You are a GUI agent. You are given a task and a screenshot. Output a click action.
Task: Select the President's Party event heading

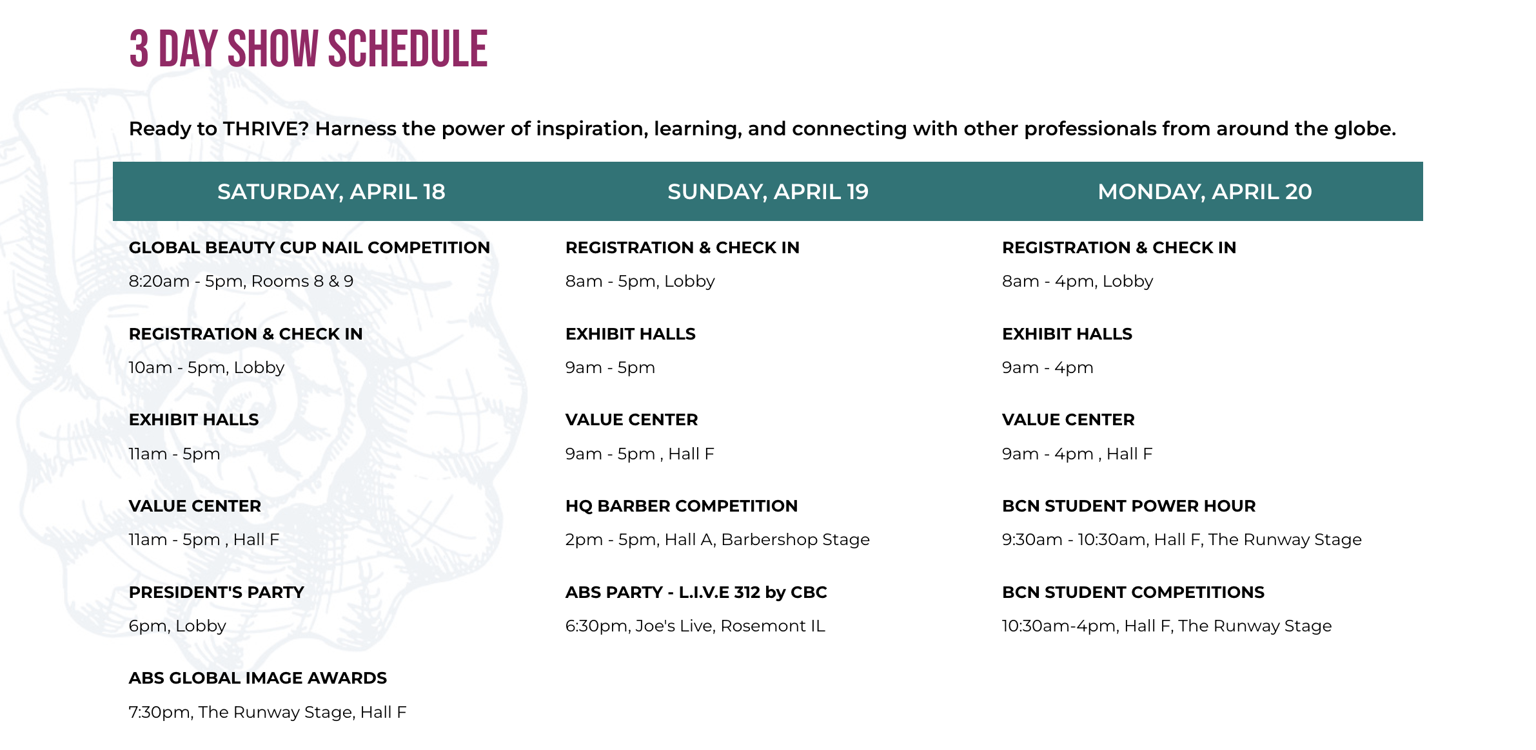pyautogui.click(x=216, y=592)
